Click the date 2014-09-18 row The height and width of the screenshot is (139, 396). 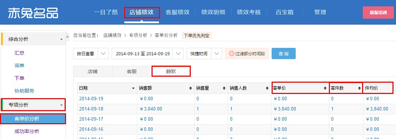point(91,109)
